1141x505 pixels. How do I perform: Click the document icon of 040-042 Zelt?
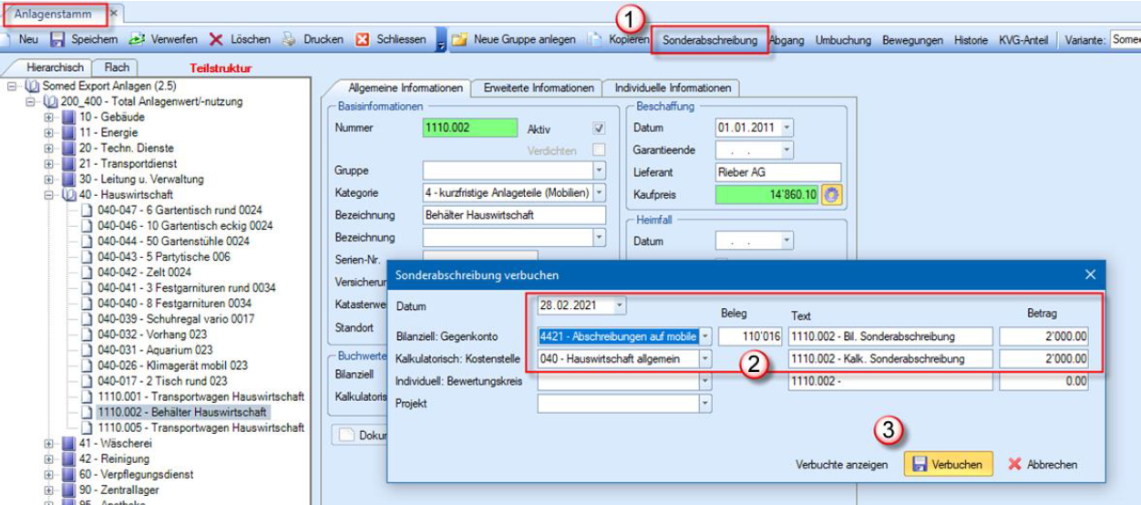[x=87, y=273]
